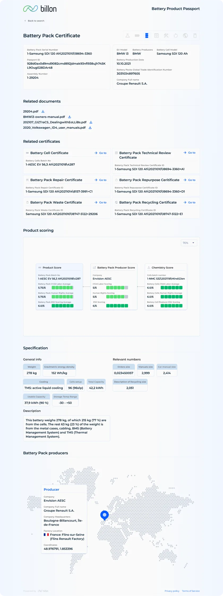The width and height of the screenshot is (223, 596).
Task: Click the Battery Pack Repair Certificate card icon
Action: tap(27, 180)
